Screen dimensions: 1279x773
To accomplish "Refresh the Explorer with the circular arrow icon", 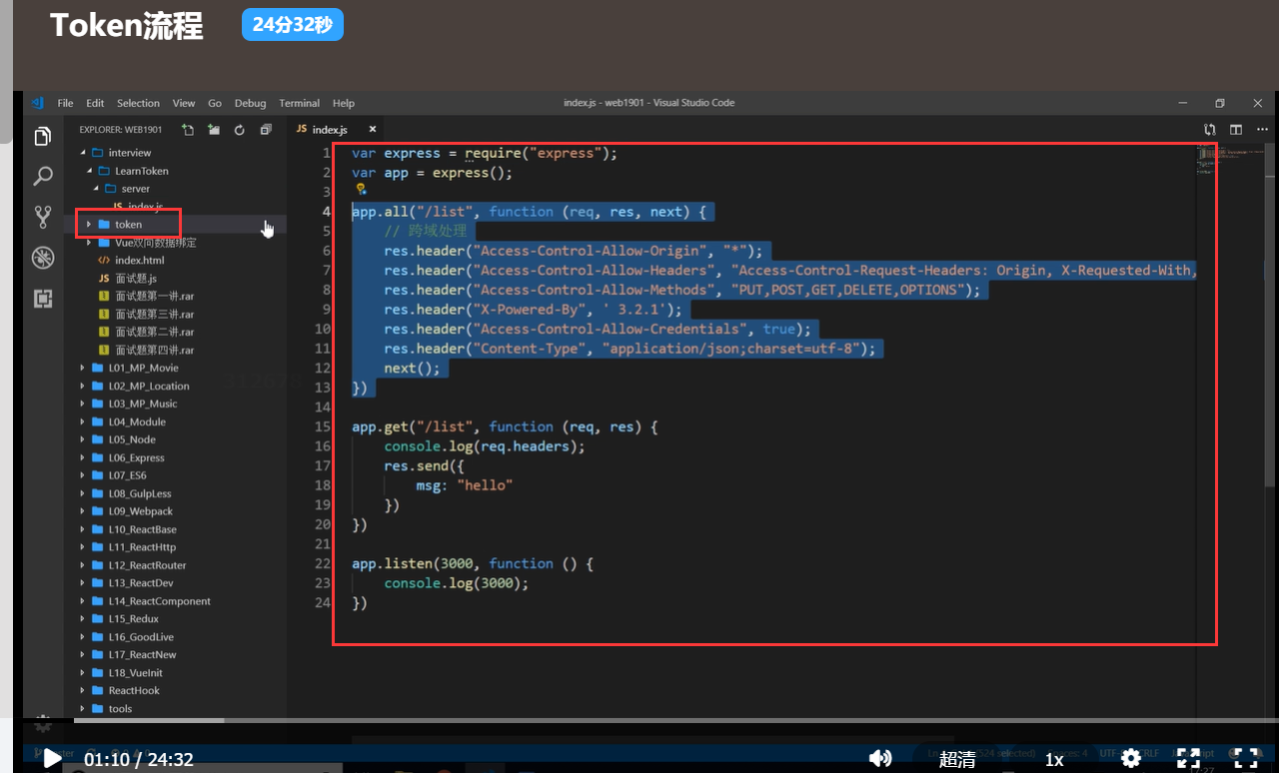I will pos(240,130).
